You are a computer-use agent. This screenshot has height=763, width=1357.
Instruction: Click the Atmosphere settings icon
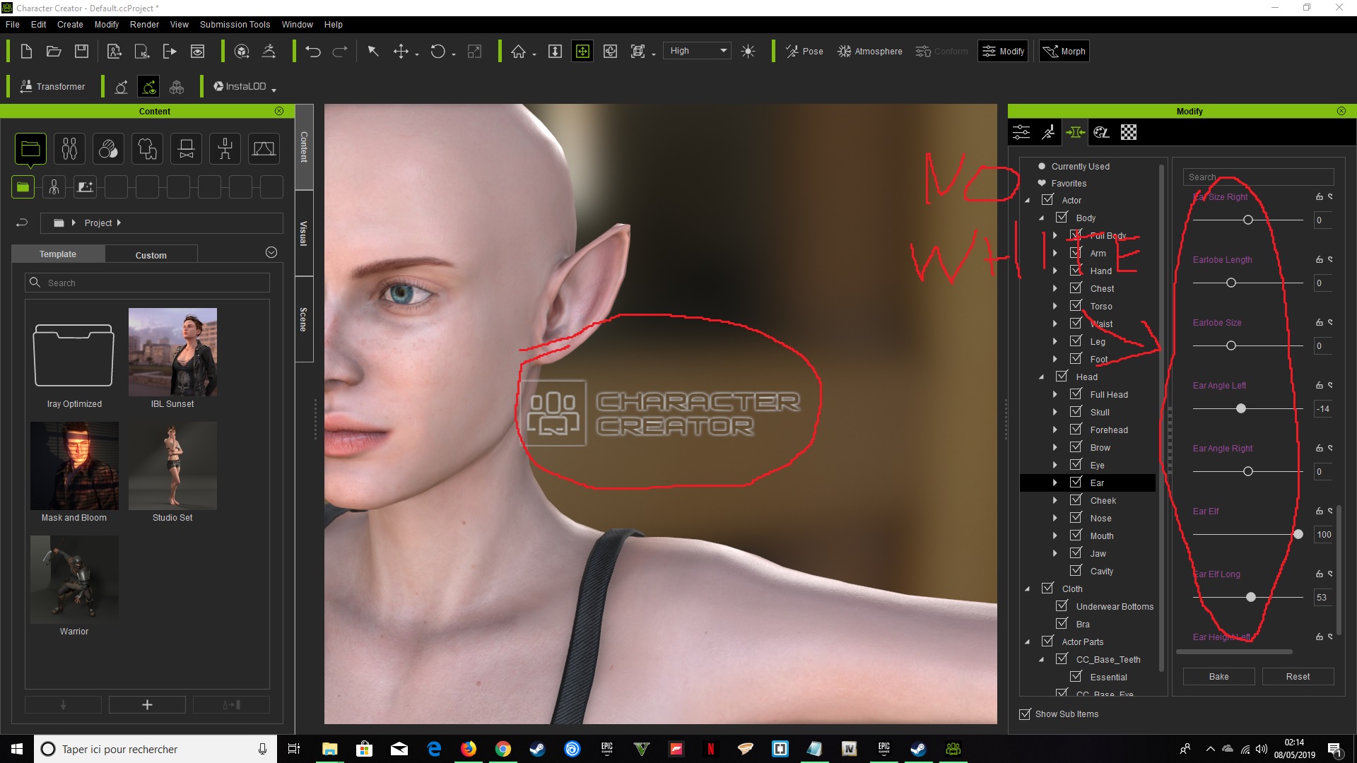pyautogui.click(x=843, y=52)
